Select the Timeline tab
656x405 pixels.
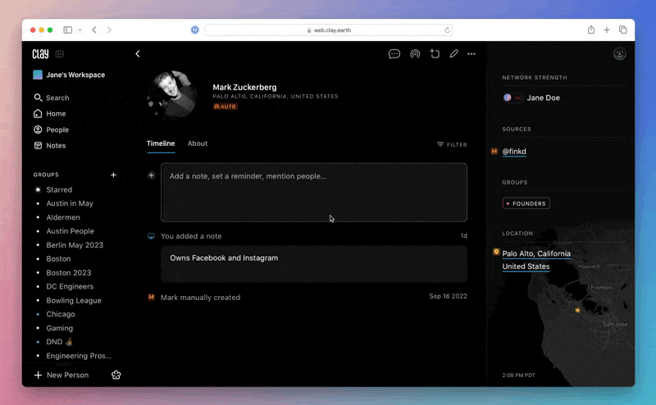(161, 143)
